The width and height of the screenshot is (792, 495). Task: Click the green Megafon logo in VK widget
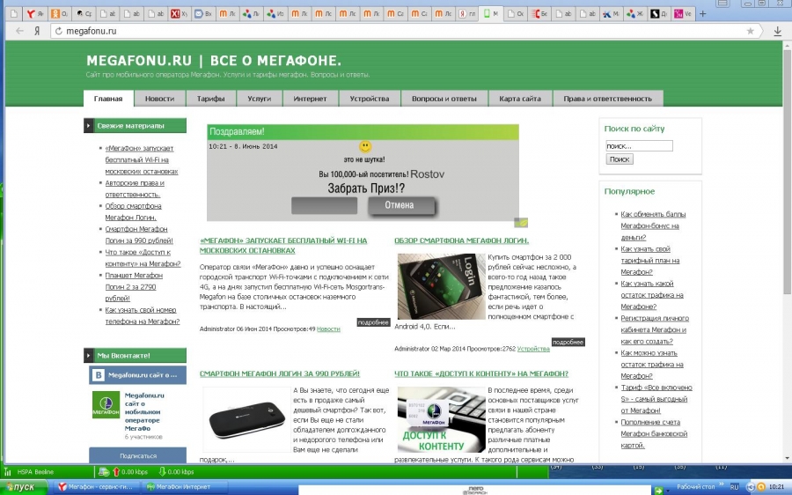pyautogui.click(x=106, y=405)
